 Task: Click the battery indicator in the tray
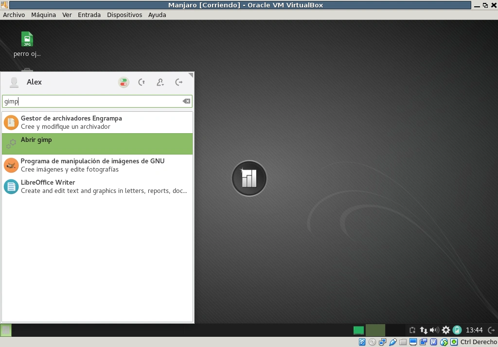coord(457,330)
